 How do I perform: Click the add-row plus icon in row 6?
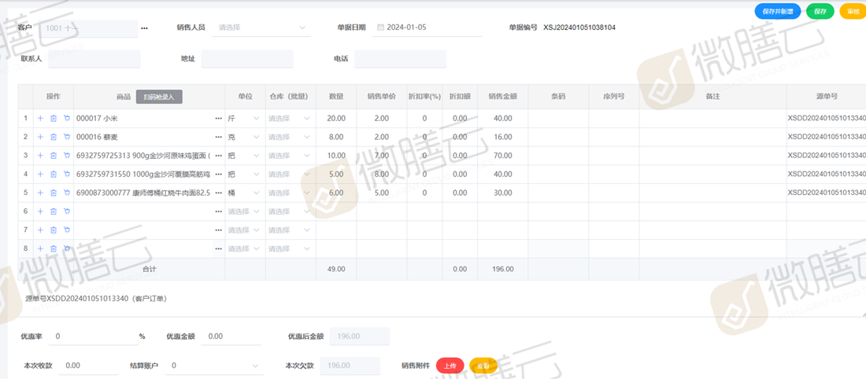(40, 212)
